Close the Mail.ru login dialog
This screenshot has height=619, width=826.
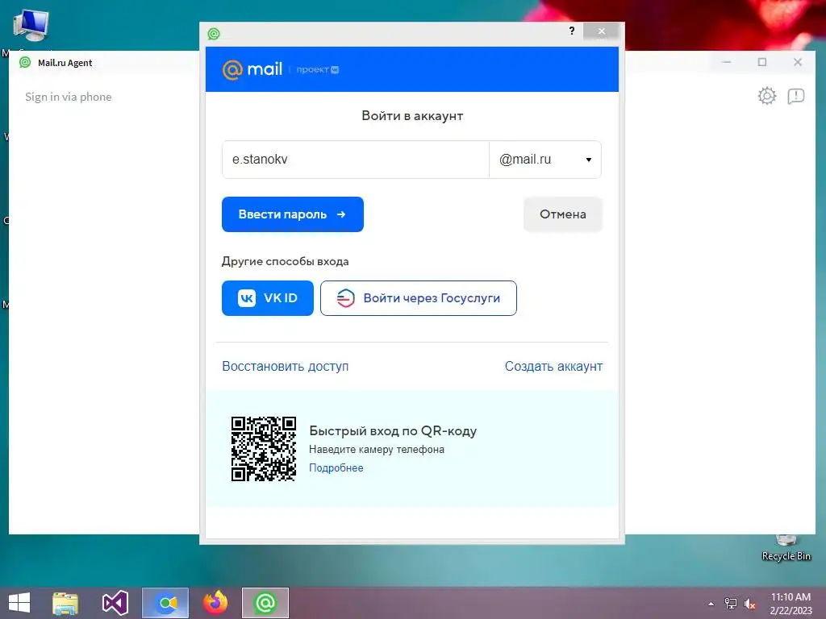click(x=602, y=31)
